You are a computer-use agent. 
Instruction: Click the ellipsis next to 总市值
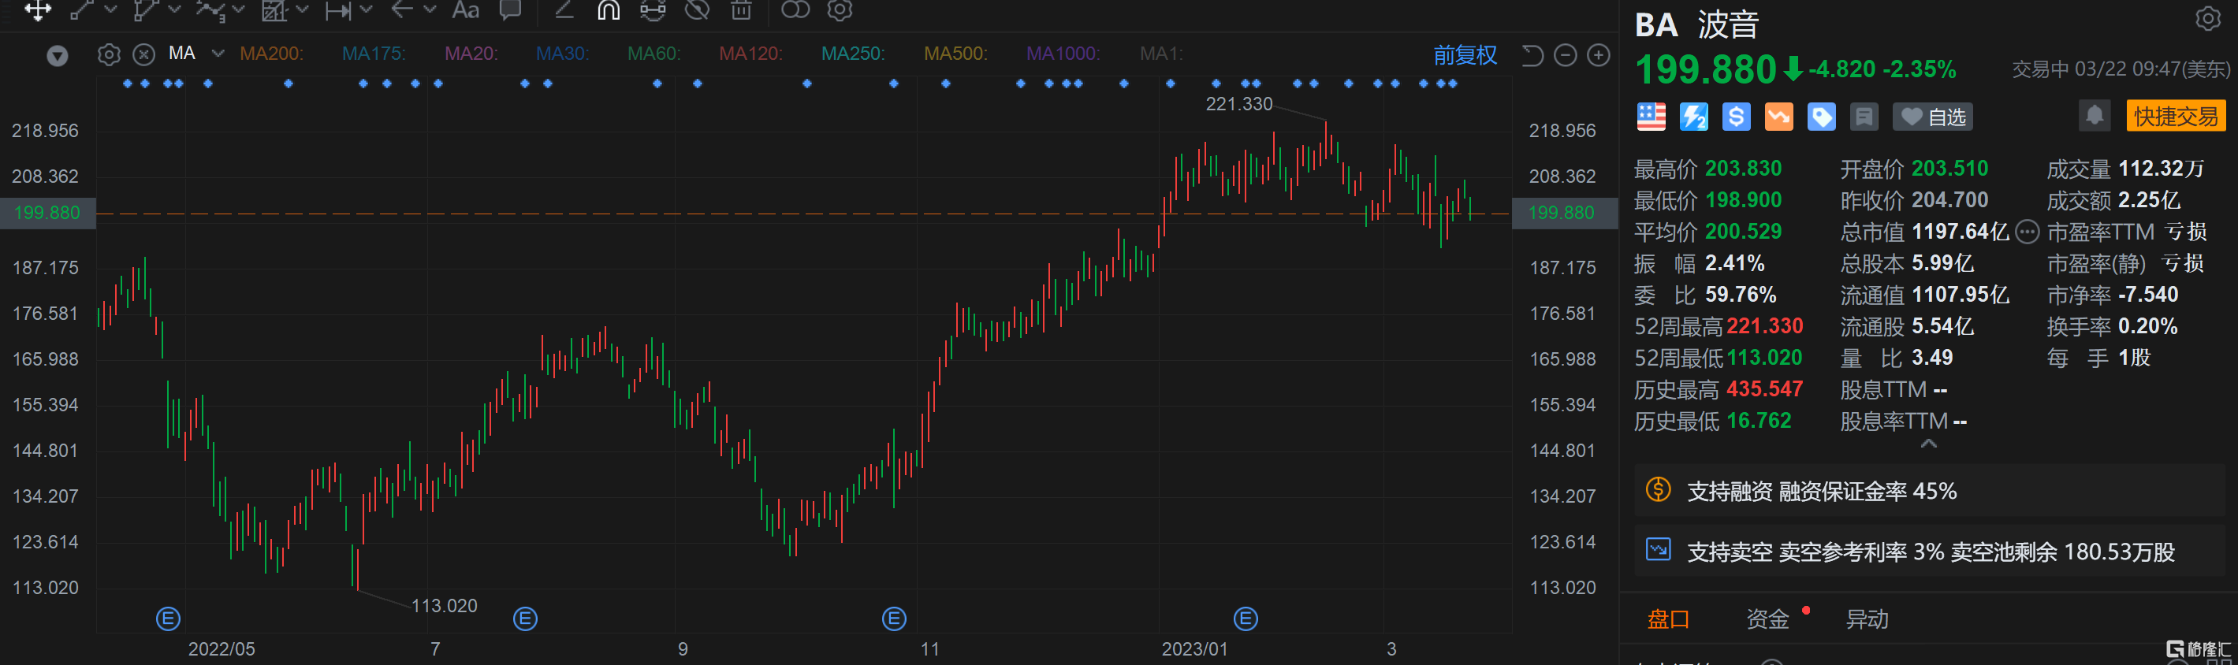(2026, 232)
